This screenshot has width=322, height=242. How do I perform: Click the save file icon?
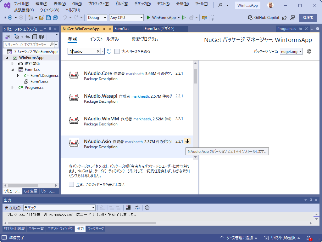click(x=48, y=18)
